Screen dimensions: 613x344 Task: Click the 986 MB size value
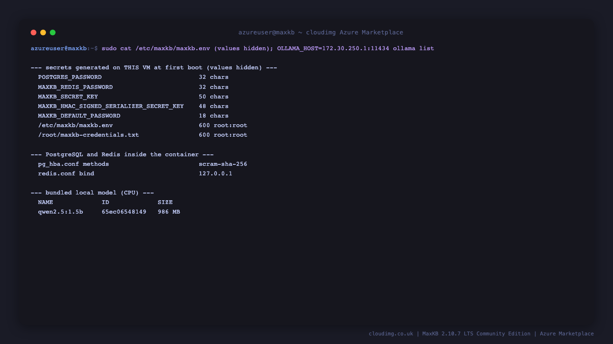click(169, 212)
